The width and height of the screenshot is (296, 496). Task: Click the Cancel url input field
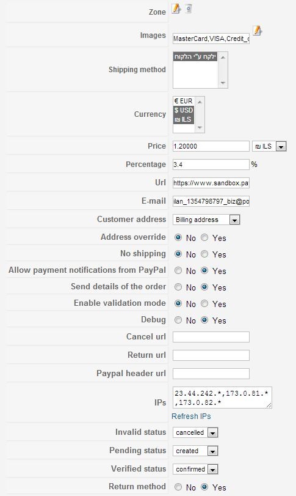point(211,337)
